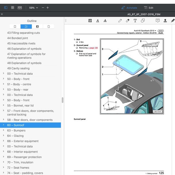The image size is (175, 175).
Task: Expand the 63 – Bumpers outline item
Action: [x=3, y=130]
